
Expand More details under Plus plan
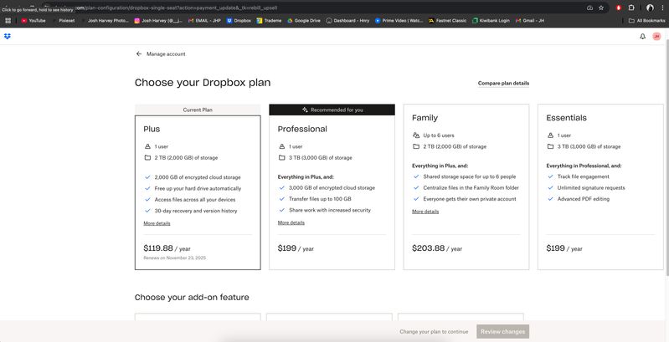point(157,223)
